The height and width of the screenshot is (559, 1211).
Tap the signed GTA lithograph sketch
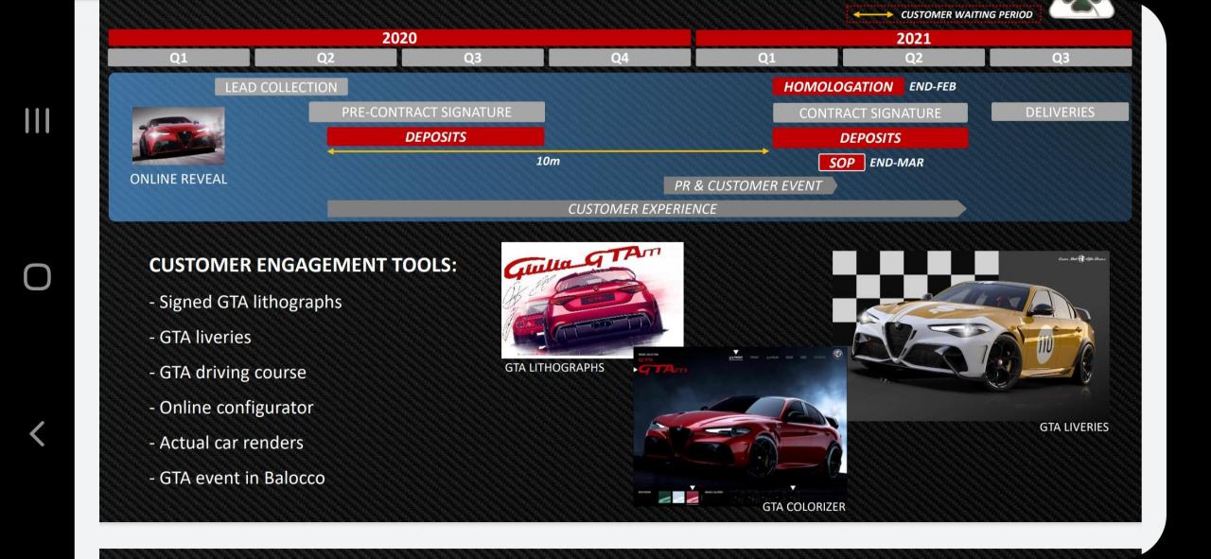591,299
